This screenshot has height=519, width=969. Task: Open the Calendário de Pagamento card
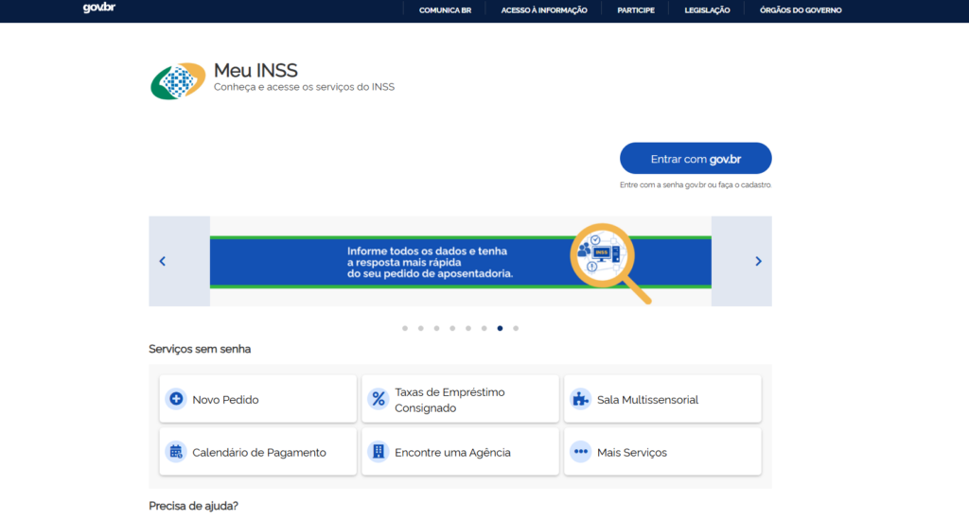tap(257, 452)
